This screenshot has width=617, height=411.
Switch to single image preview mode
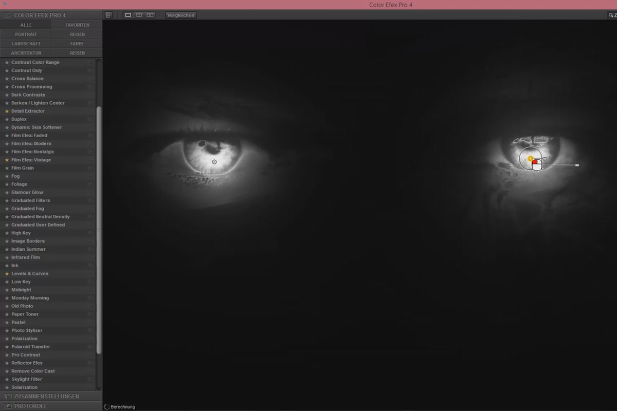tap(128, 15)
